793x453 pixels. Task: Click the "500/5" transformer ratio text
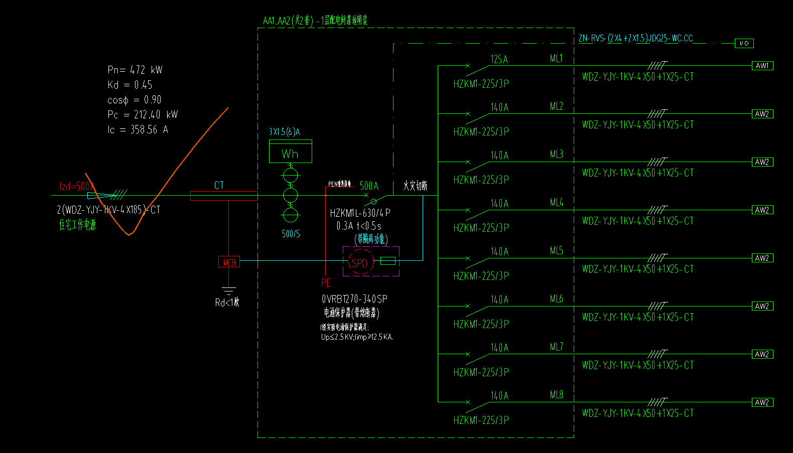[x=291, y=234]
